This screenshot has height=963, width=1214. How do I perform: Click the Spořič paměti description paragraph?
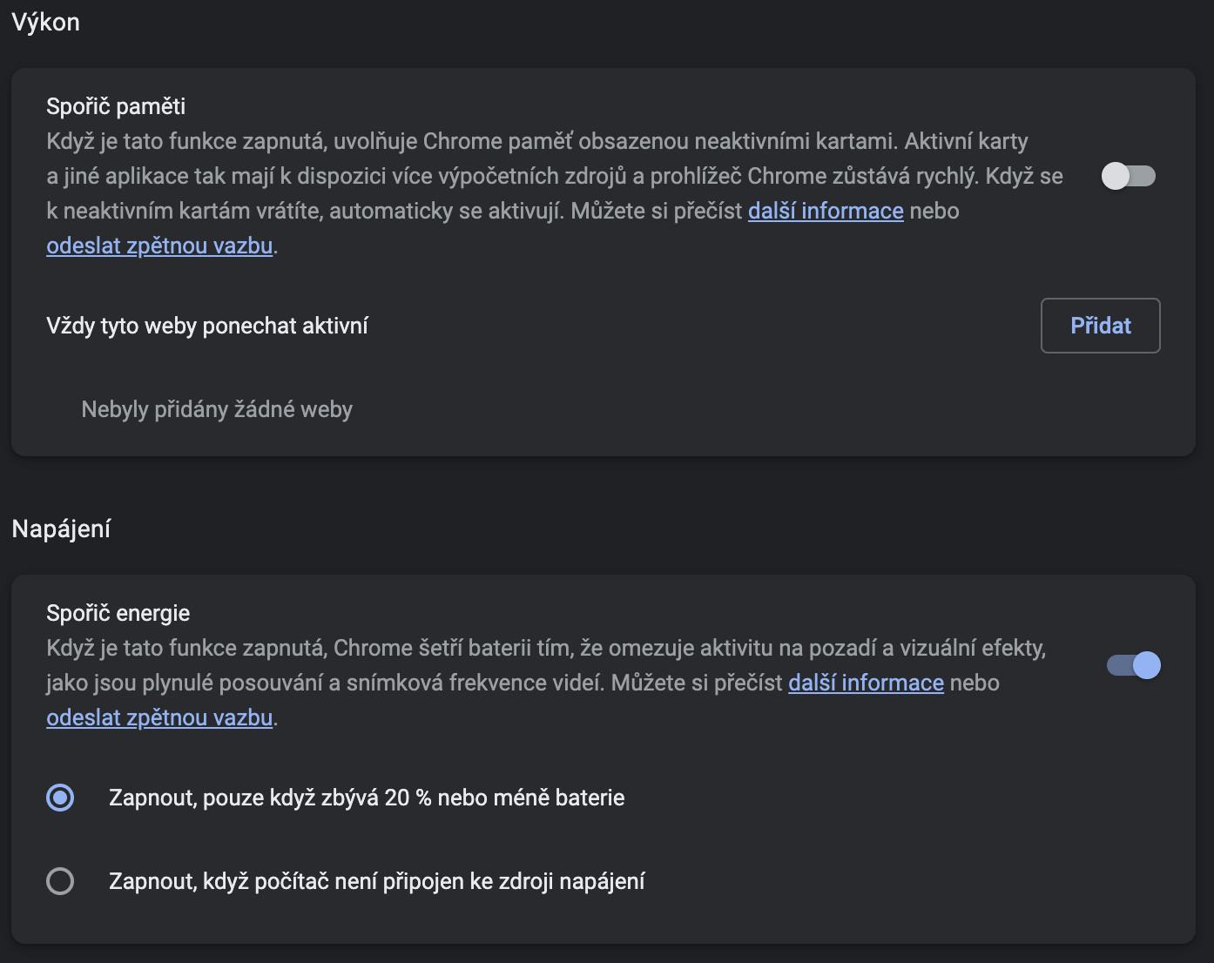pyautogui.click(x=523, y=176)
